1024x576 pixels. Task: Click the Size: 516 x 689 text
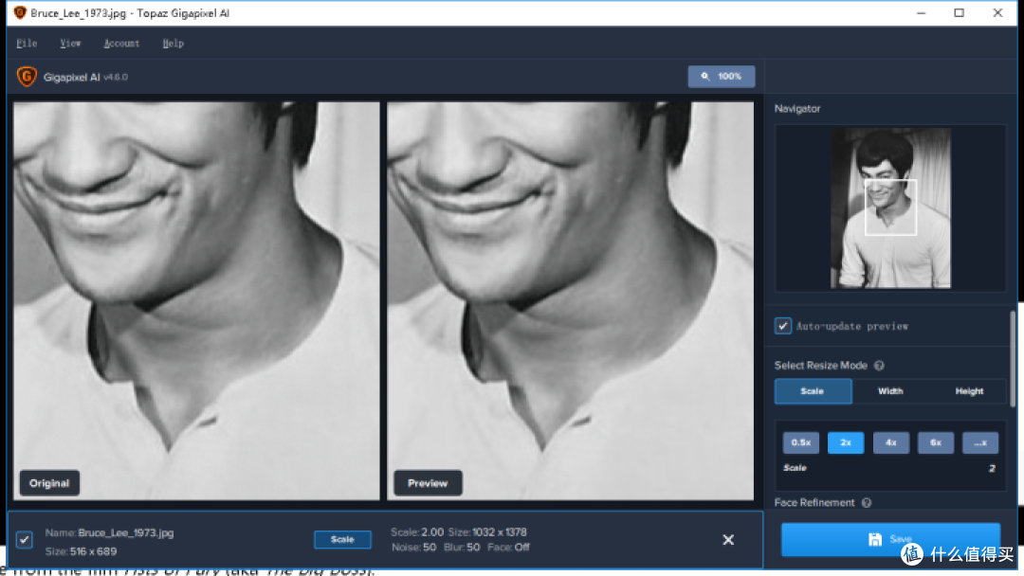click(81, 551)
